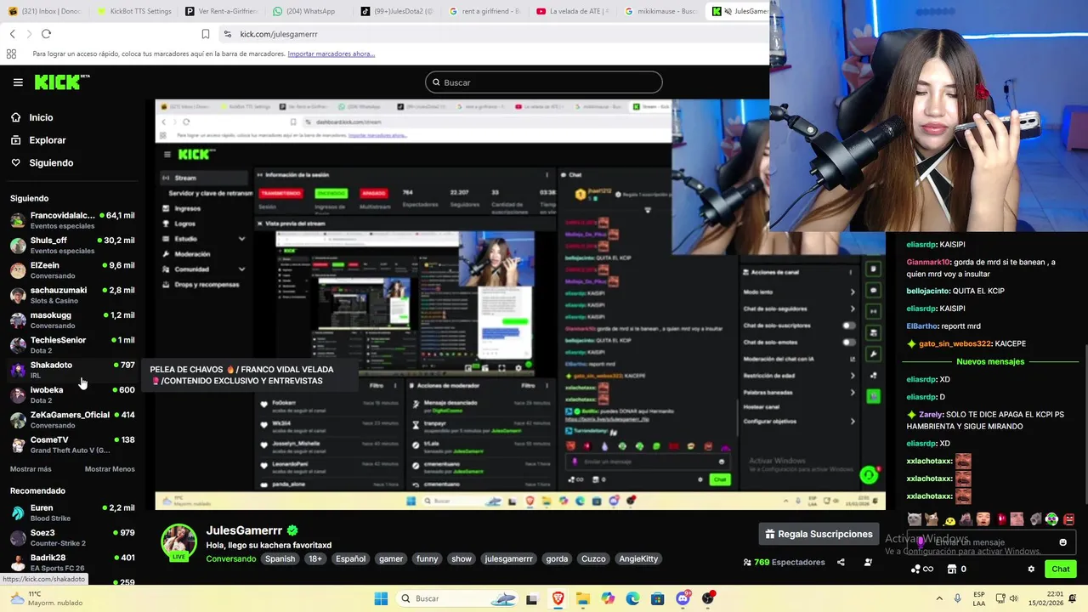Open Shakadoto channel in sidebar

coord(72,370)
